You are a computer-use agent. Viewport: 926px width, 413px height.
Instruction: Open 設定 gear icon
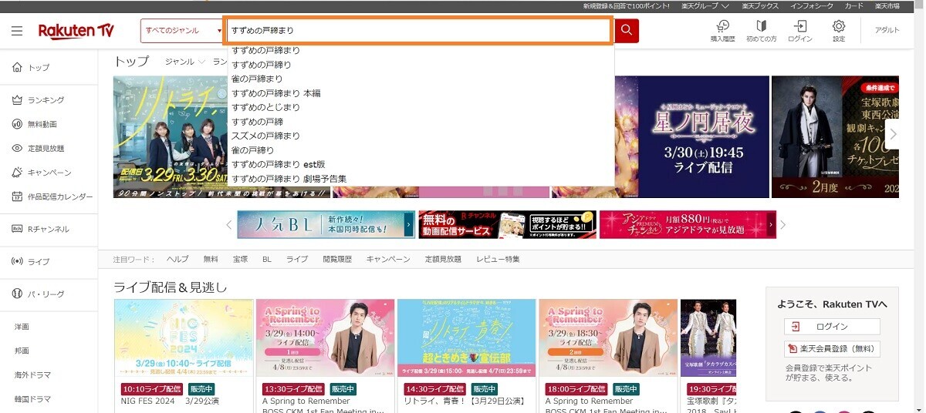tap(839, 30)
